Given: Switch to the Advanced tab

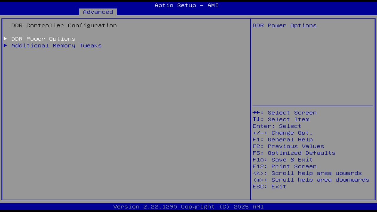Looking at the screenshot, I should point(98,12).
